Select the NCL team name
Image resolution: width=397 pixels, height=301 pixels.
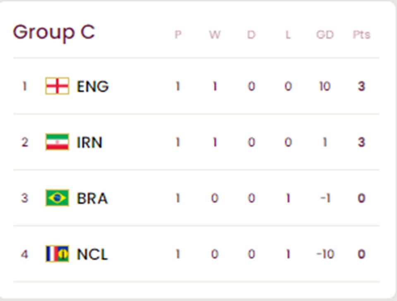92,254
